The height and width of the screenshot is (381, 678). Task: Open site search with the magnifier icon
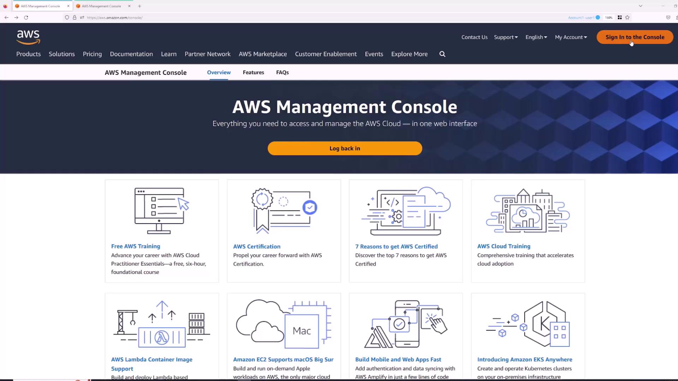(442, 54)
